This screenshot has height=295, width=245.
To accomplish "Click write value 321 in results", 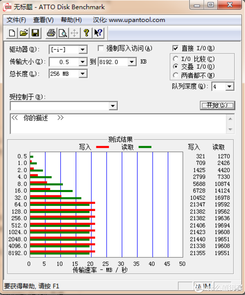I will point(200,156).
